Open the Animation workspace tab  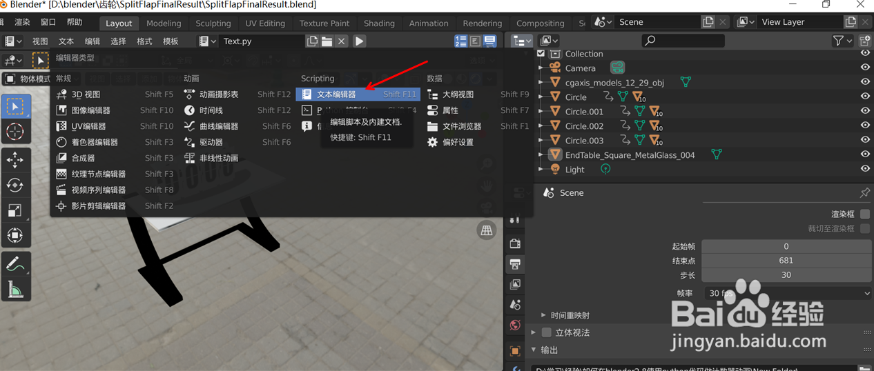[429, 23]
